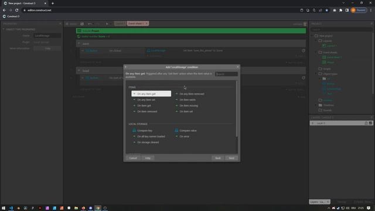Screen dimensions: 375x211
Task: Click the Next button in dialog
Action: click(x=231, y=158)
